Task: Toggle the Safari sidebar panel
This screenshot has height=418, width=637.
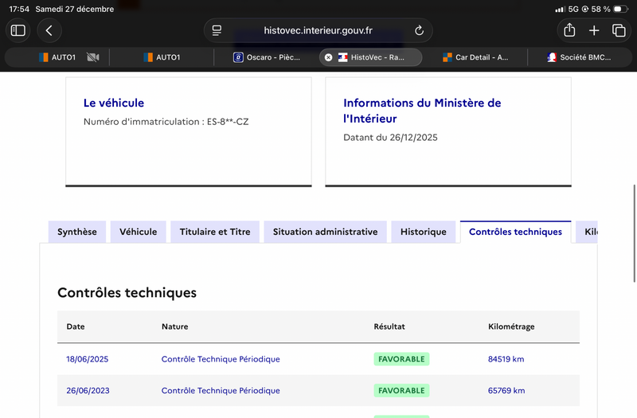Action: point(18,30)
